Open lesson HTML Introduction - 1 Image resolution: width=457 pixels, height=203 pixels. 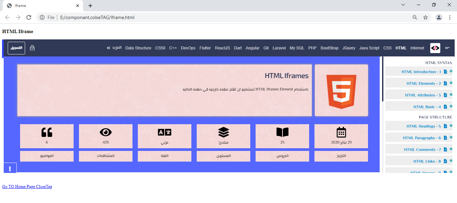[x=421, y=72]
